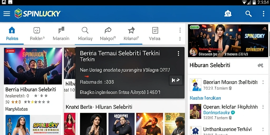Open the man in beanie thumbnail

(x=175, y=124)
